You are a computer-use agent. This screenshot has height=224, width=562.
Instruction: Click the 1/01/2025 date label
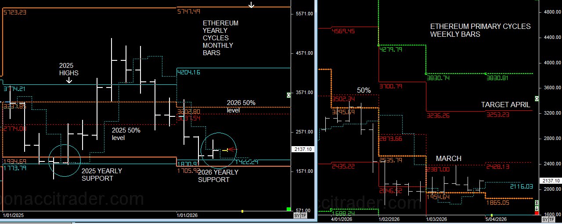(x=12, y=215)
